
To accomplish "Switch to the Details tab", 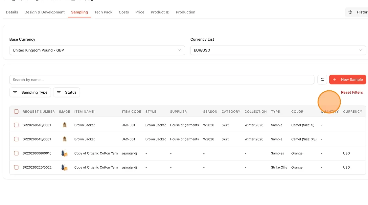I will pyautogui.click(x=12, y=12).
